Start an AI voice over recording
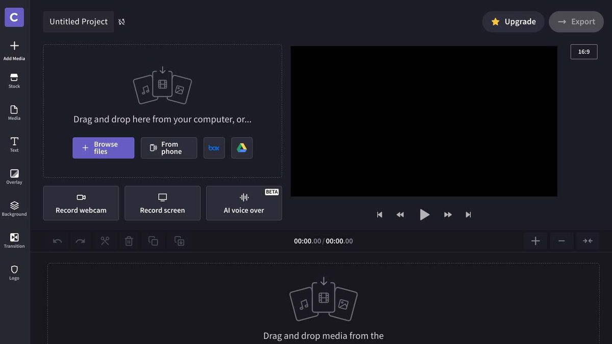Screen dimensions: 612x344 [x=244, y=203]
